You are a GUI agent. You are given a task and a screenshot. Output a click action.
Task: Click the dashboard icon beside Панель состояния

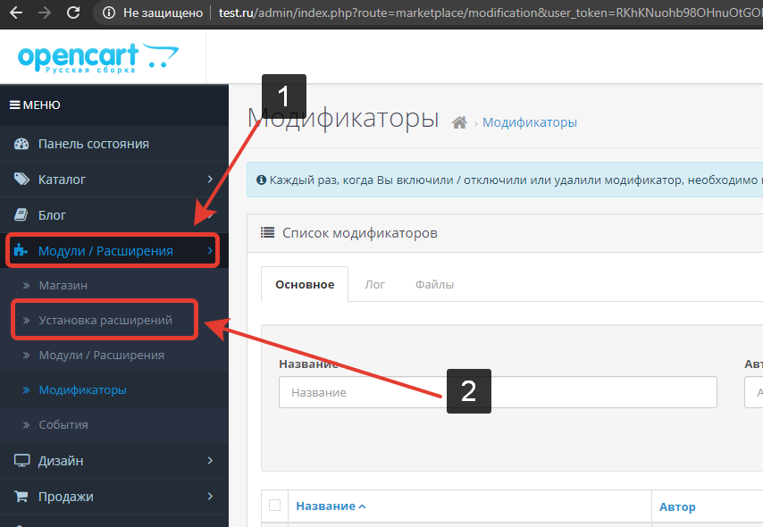click(22, 144)
